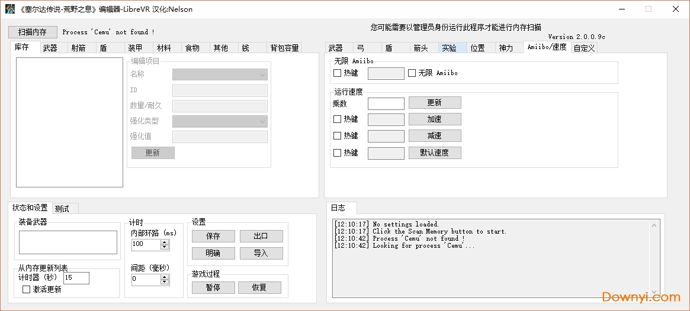Click the ID input field
Screen dimensions: 690x311
click(220, 90)
